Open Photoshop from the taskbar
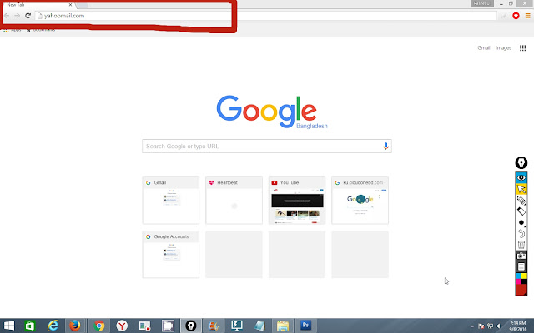This screenshot has width=534, height=333. pos(305,326)
